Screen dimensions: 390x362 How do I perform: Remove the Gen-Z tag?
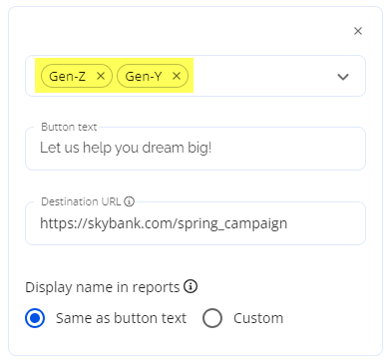tap(101, 76)
